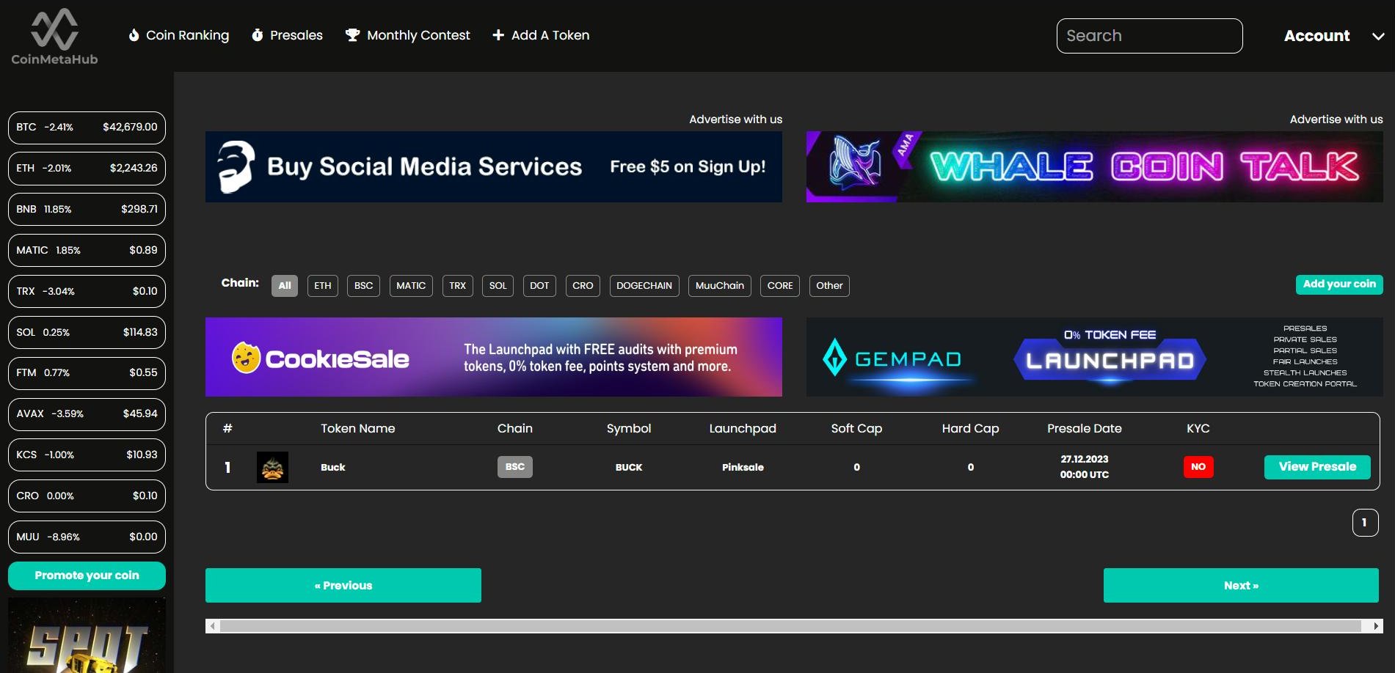Filter presales by MuuChain
Viewport: 1395px width, 673px height.
[720, 286]
